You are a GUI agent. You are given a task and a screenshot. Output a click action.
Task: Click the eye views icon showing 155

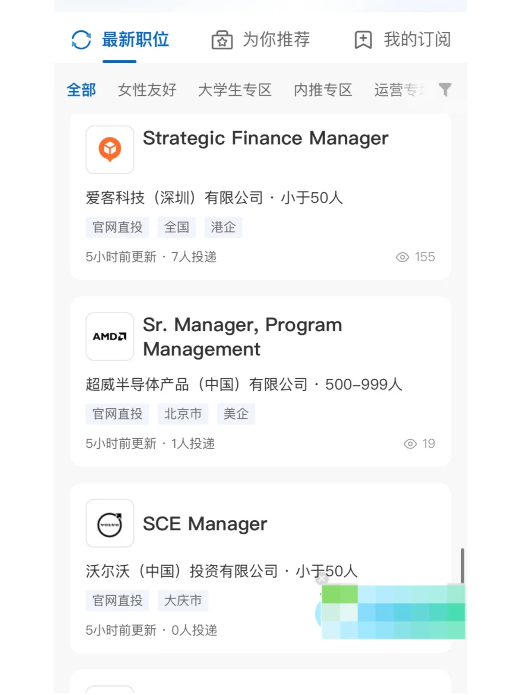[x=402, y=257]
